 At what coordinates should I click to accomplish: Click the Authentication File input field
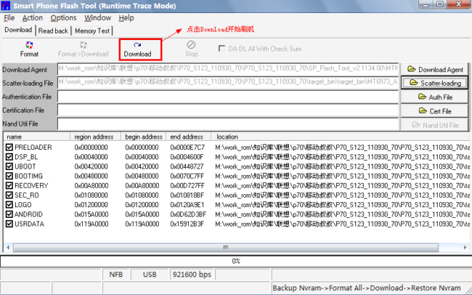228,97
